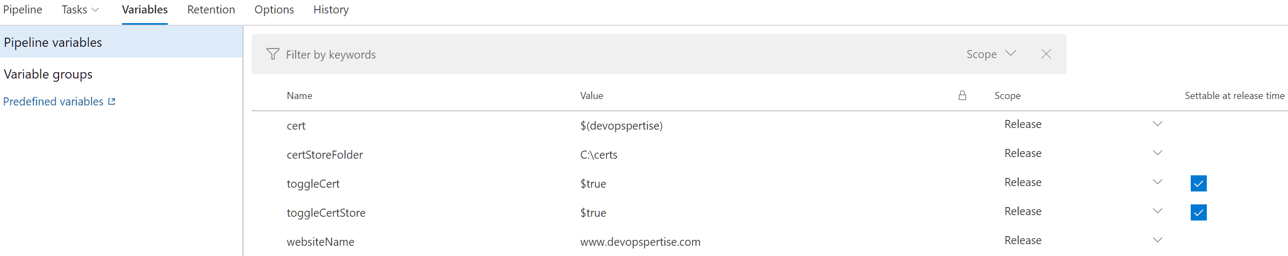Select Pipeline variables in sidebar
The image size is (1288, 256).
click(x=121, y=42)
